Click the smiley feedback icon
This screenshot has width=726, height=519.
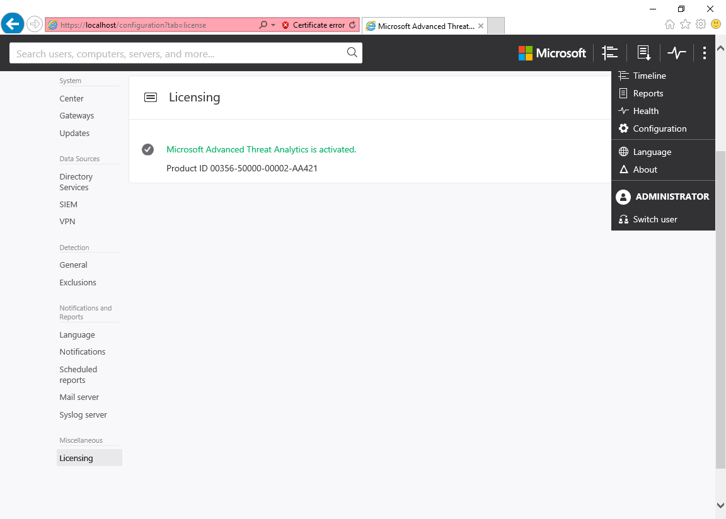click(x=716, y=24)
